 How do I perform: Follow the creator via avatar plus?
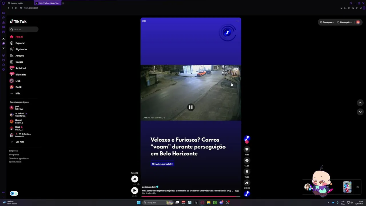pyautogui.click(x=247, y=142)
